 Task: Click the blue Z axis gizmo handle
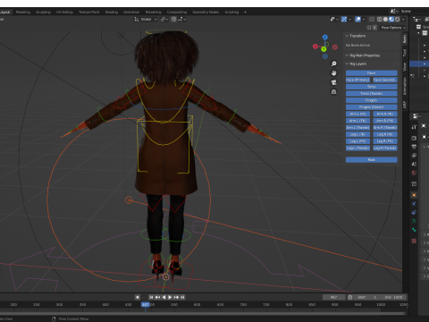(x=325, y=38)
